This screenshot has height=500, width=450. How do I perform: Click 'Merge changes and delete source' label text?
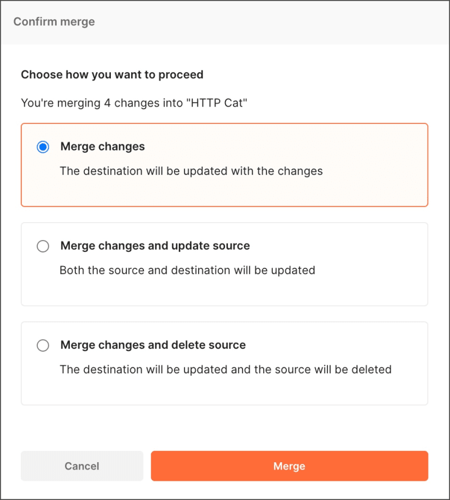click(153, 345)
